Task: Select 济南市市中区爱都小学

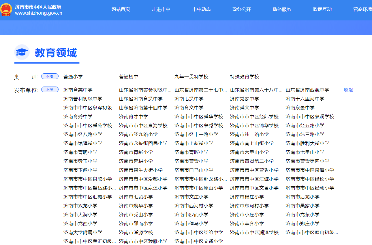Action: click(x=143, y=179)
